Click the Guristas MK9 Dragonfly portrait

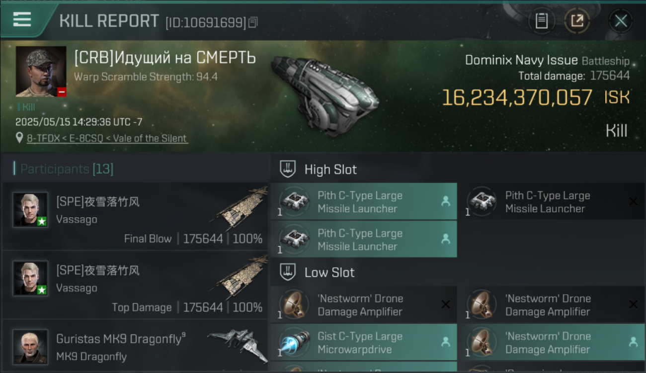[x=30, y=347]
